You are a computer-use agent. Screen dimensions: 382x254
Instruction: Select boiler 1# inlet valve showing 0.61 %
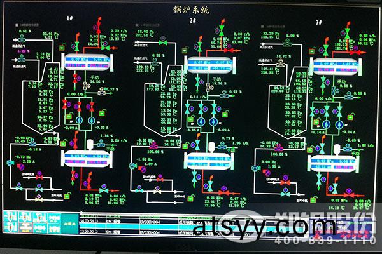pyautogui.click(x=22, y=38)
